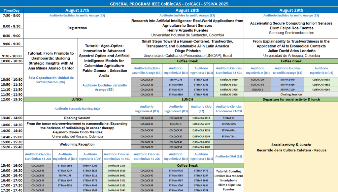Click the COLCACI 57 paper cell
338x192 pixels.
click(x=38, y=166)
